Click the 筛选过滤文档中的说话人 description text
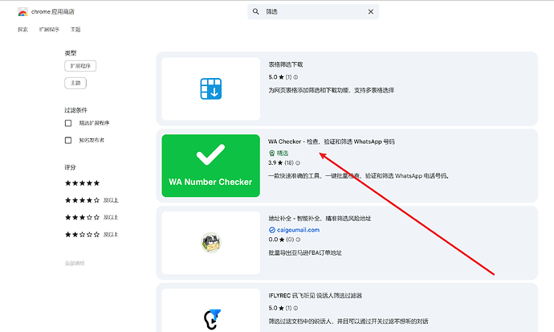The image size is (554, 332). (x=348, y=322)
